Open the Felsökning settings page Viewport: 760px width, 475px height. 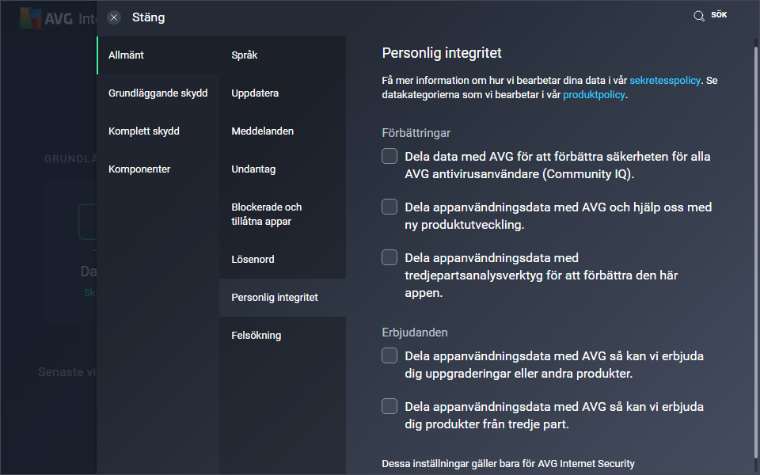(283, 336)
